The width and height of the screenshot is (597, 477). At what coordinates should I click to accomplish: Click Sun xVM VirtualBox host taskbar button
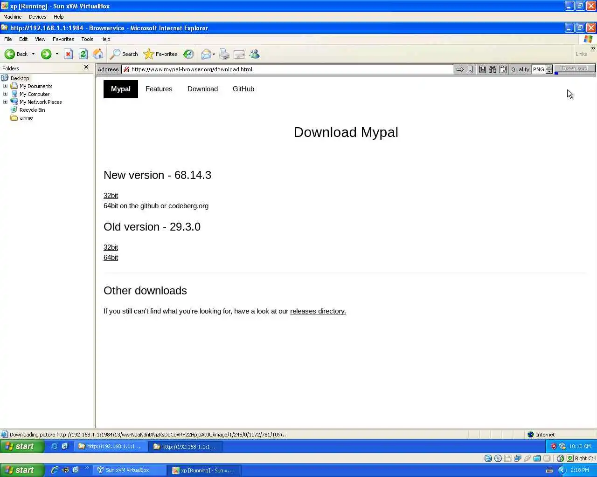[x=129, y=470]
